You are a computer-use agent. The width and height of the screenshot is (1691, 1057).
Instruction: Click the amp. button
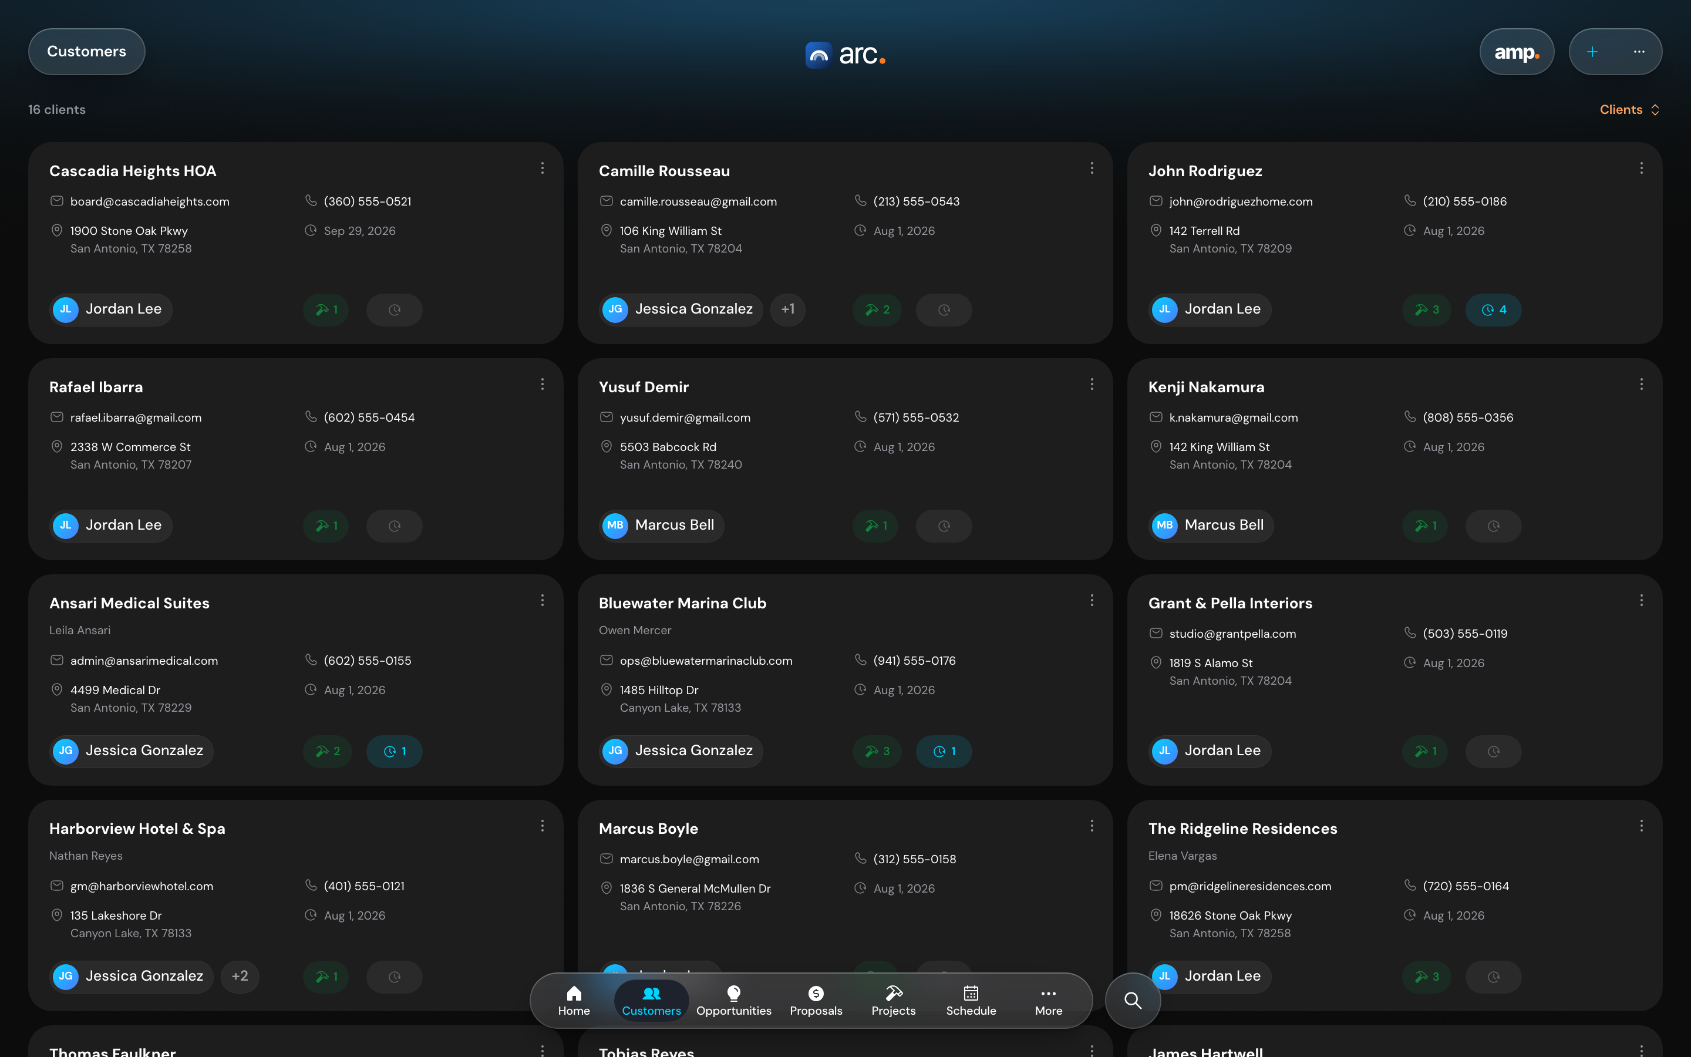click(1516, 52)
